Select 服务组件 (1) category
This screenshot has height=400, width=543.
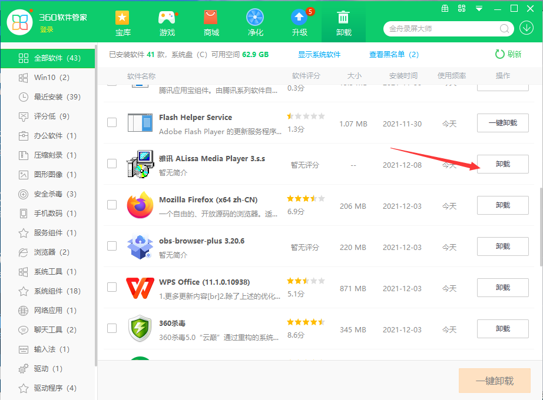pos(48,233)
